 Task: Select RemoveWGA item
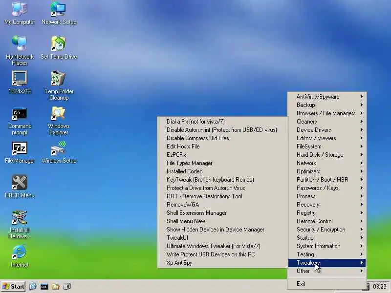pos(223,205)
